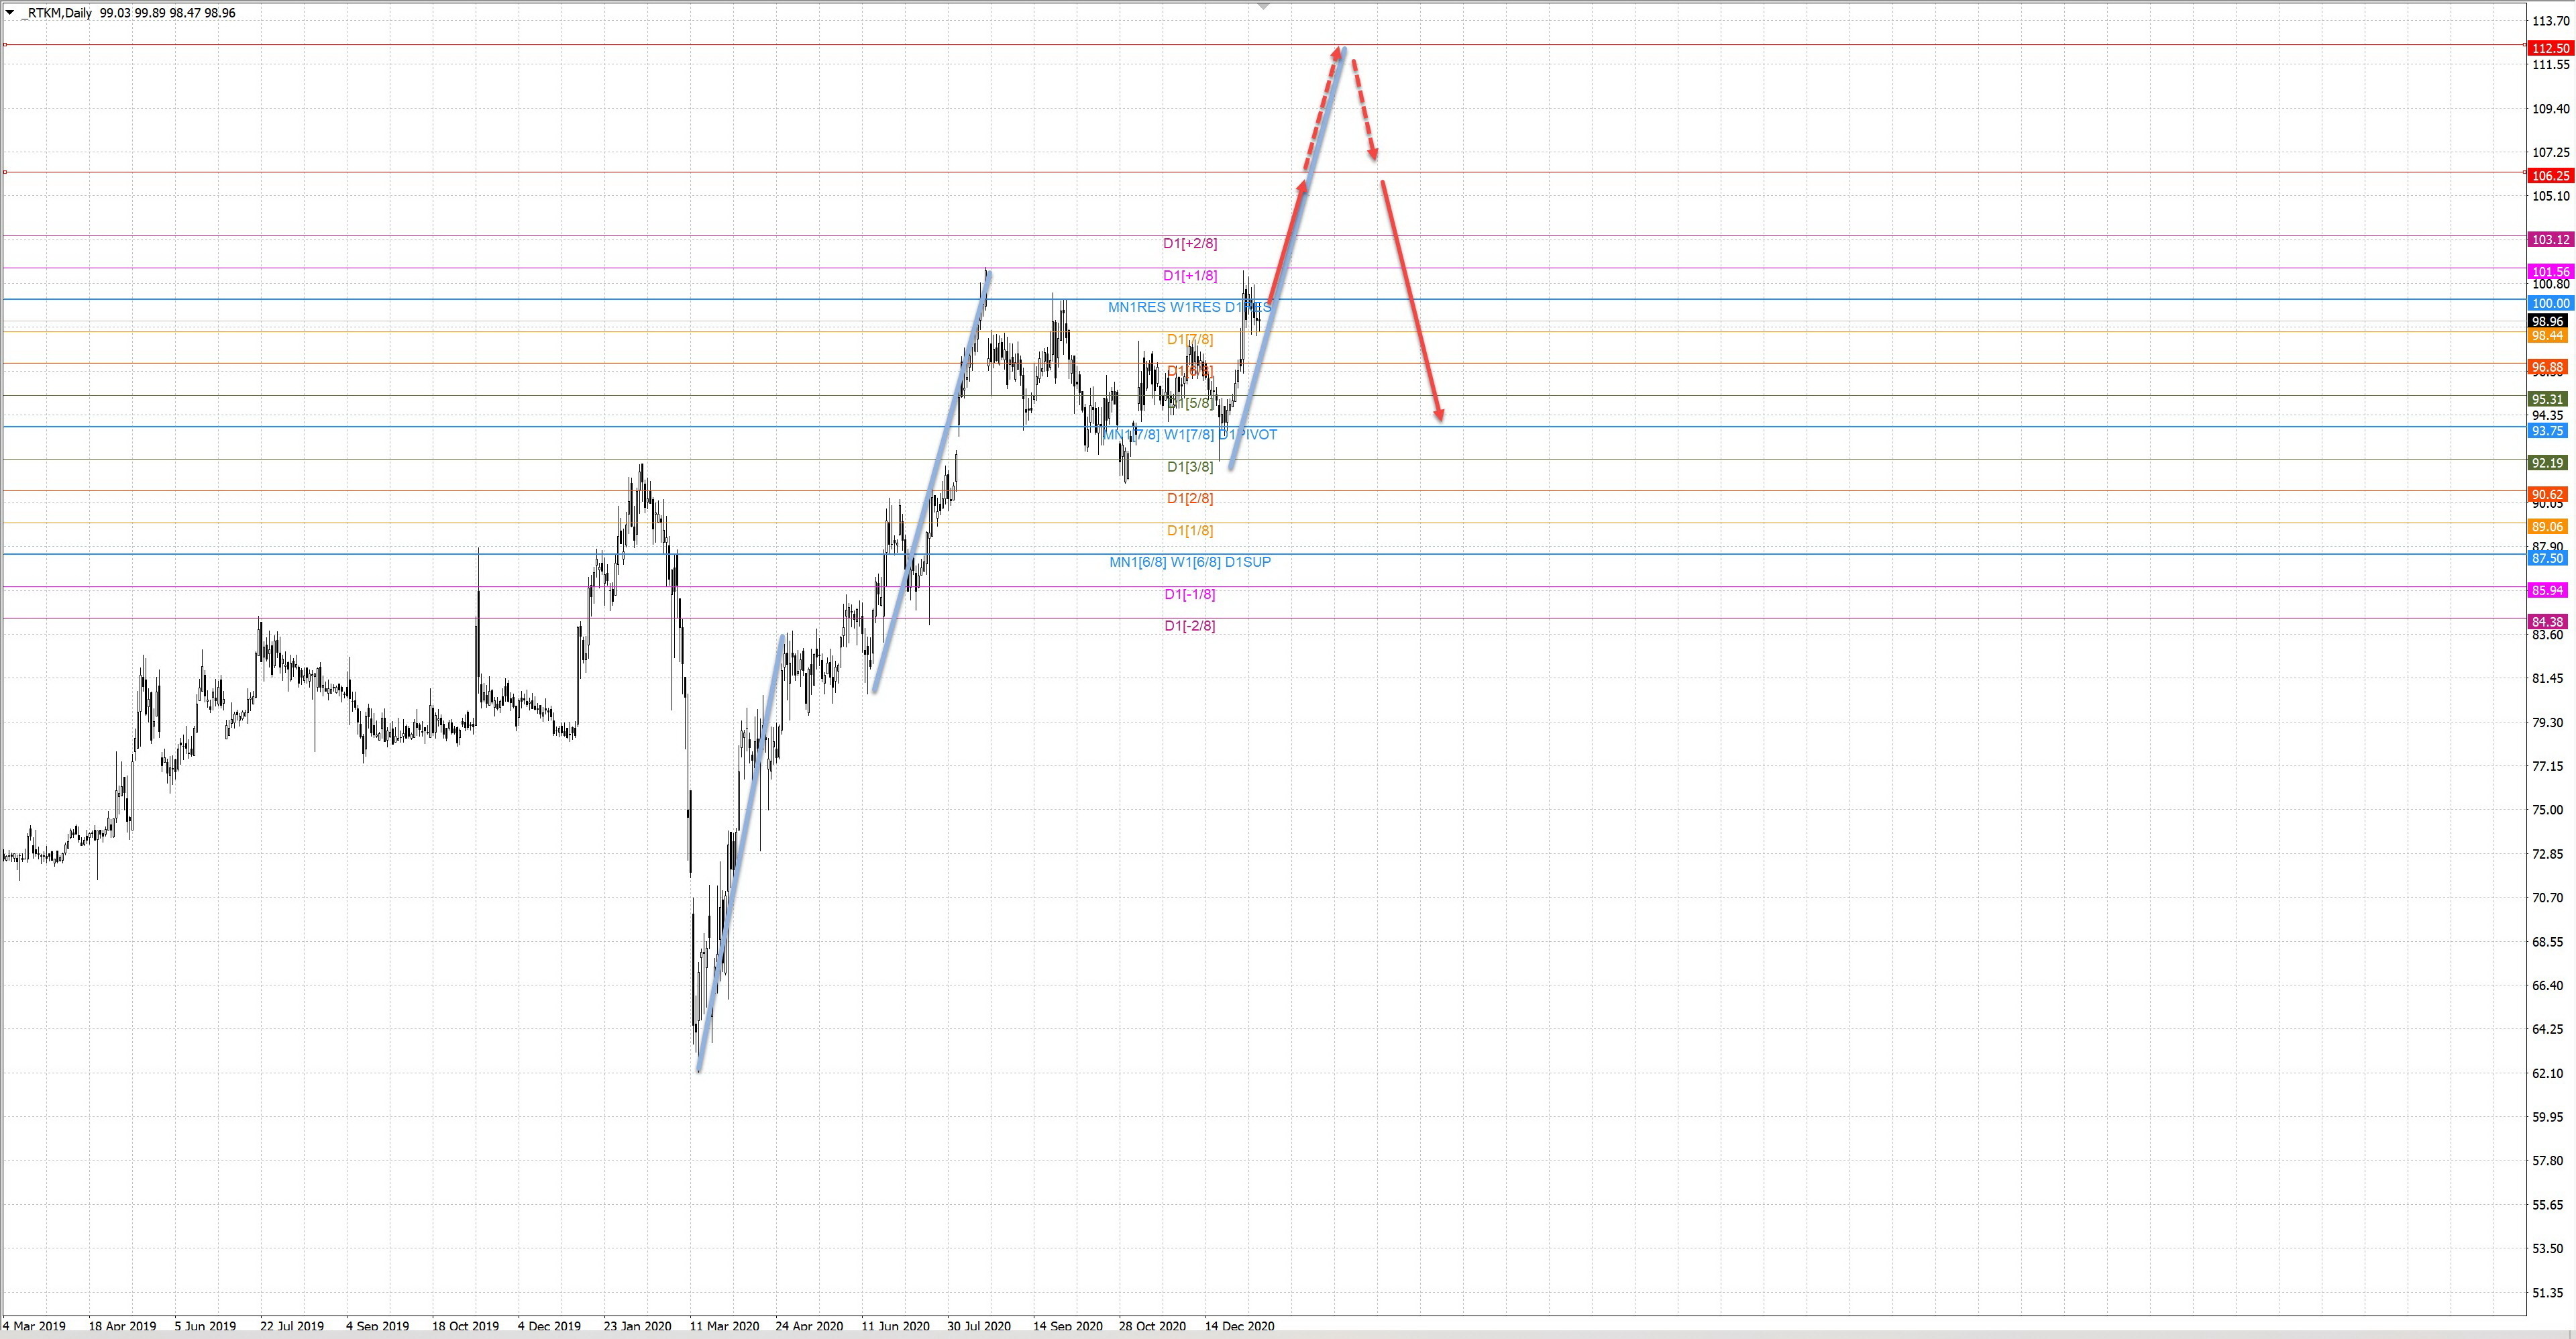Click the anchor square of the 112.50 line

click(x=5, y=45)
